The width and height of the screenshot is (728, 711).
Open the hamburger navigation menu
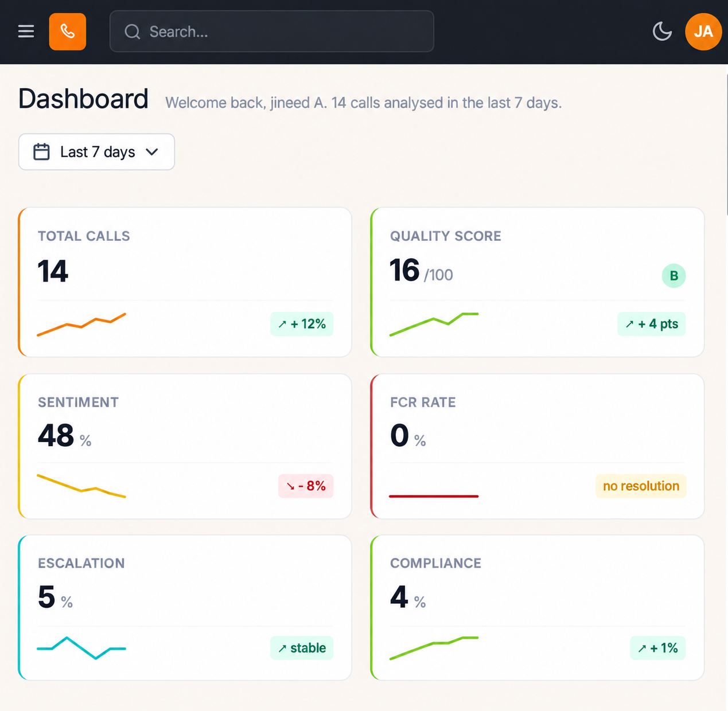pyautogui.click(x=26, y=32)
